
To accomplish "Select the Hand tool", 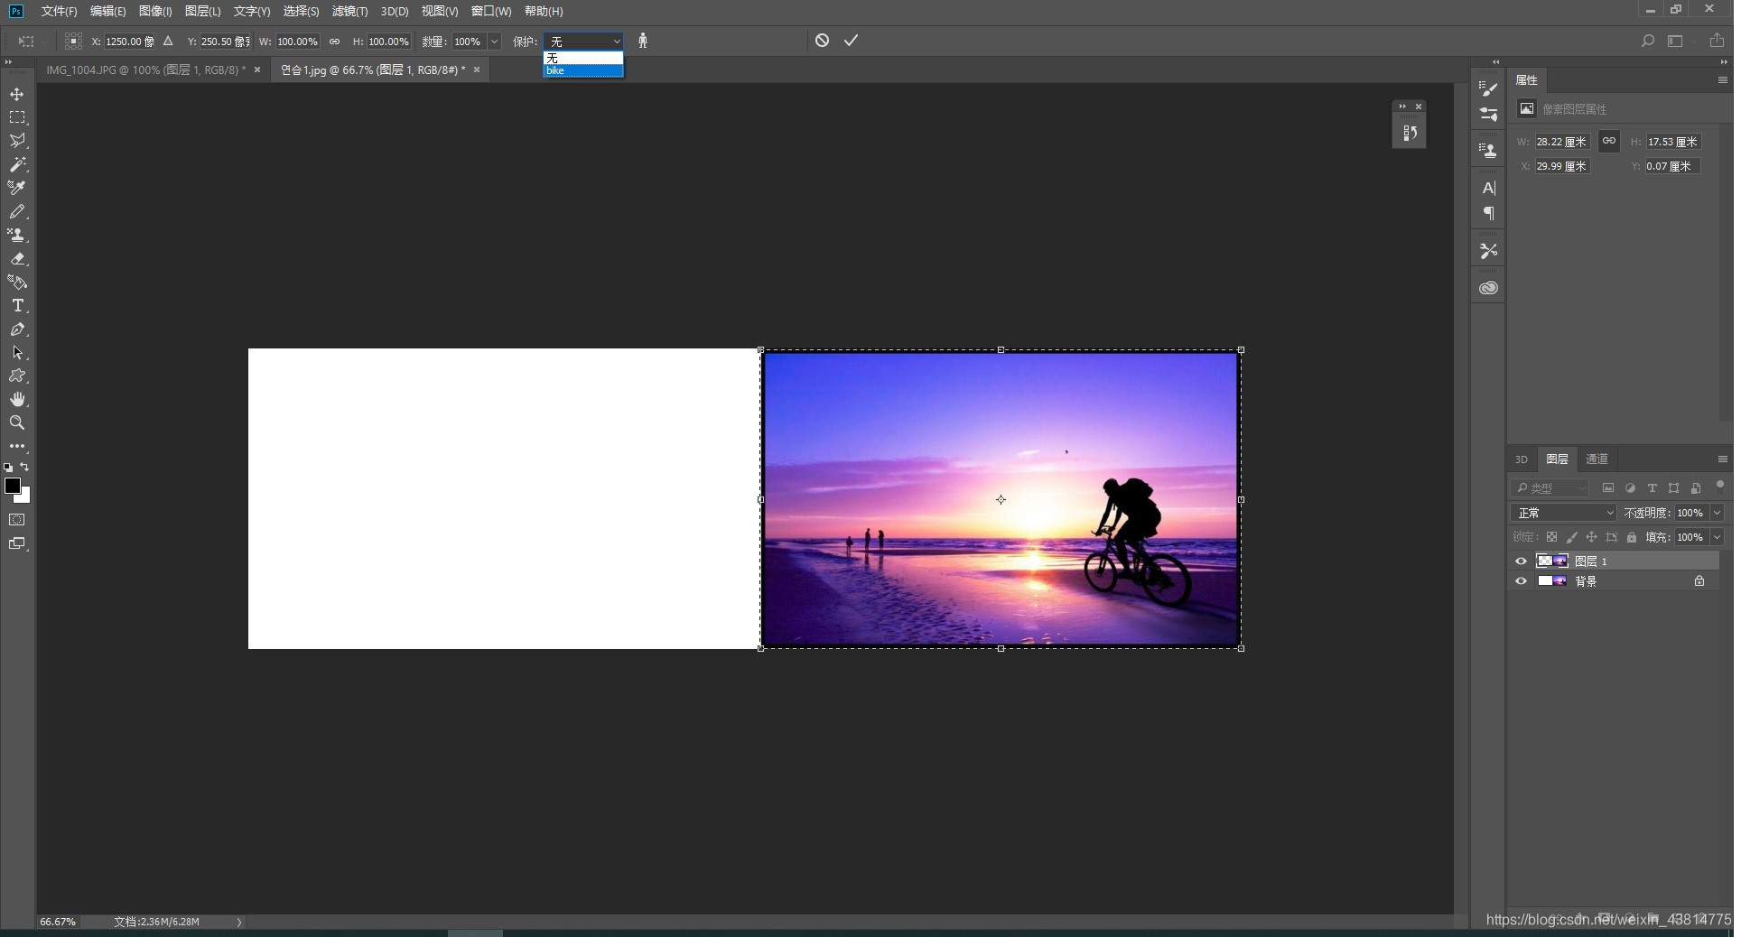I will tap(17, 400).
